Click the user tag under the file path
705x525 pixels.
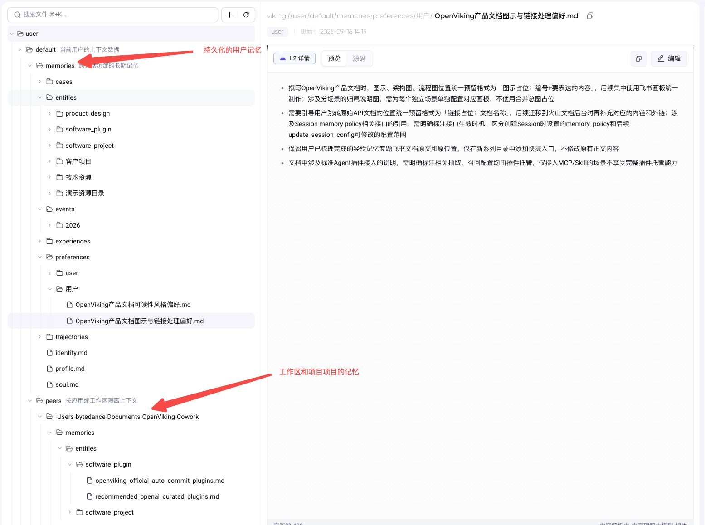pyautogui.click(x=277, y=32)
